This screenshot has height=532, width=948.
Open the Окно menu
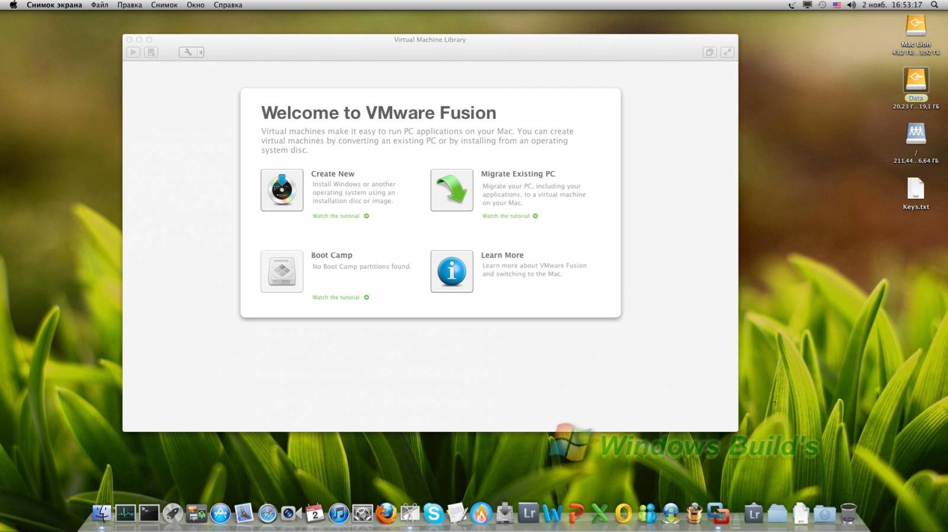pos(196,5)
